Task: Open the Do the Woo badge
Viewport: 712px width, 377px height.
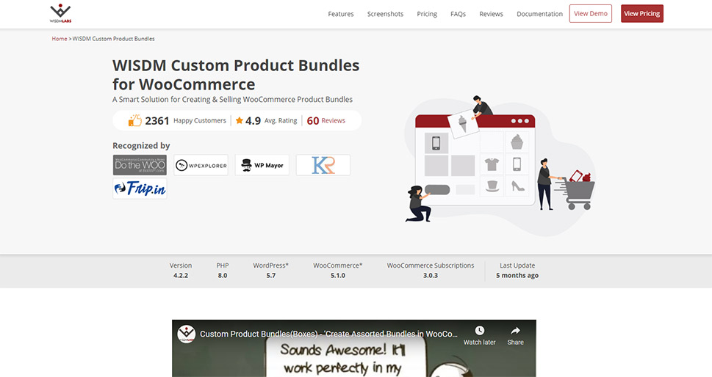Action: [x=140, y=165]
